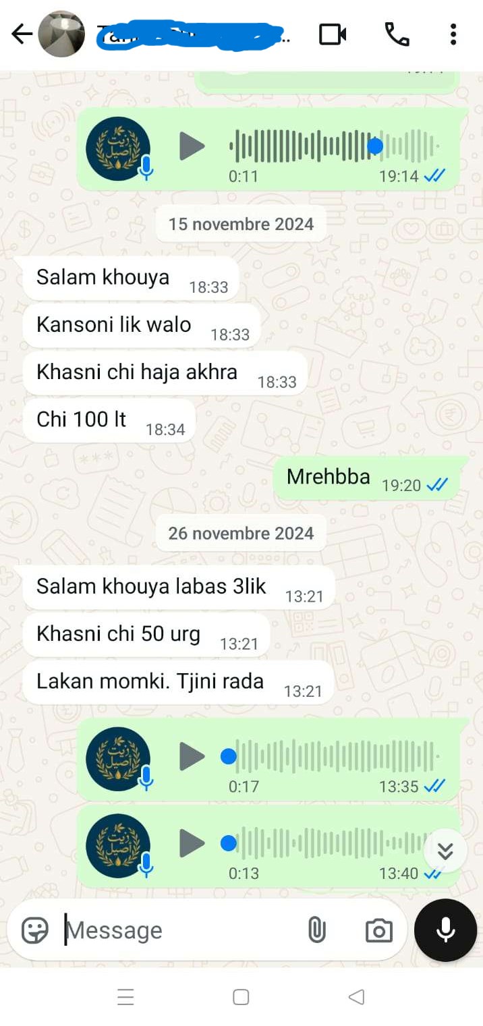Select the "Chi 100 lt" message bubble
The height and width of the screenshot is (1026, 483).
[109, 420]
